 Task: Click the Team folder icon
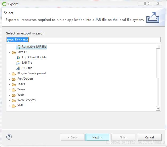pyautogui.click(x=14, y=90)
